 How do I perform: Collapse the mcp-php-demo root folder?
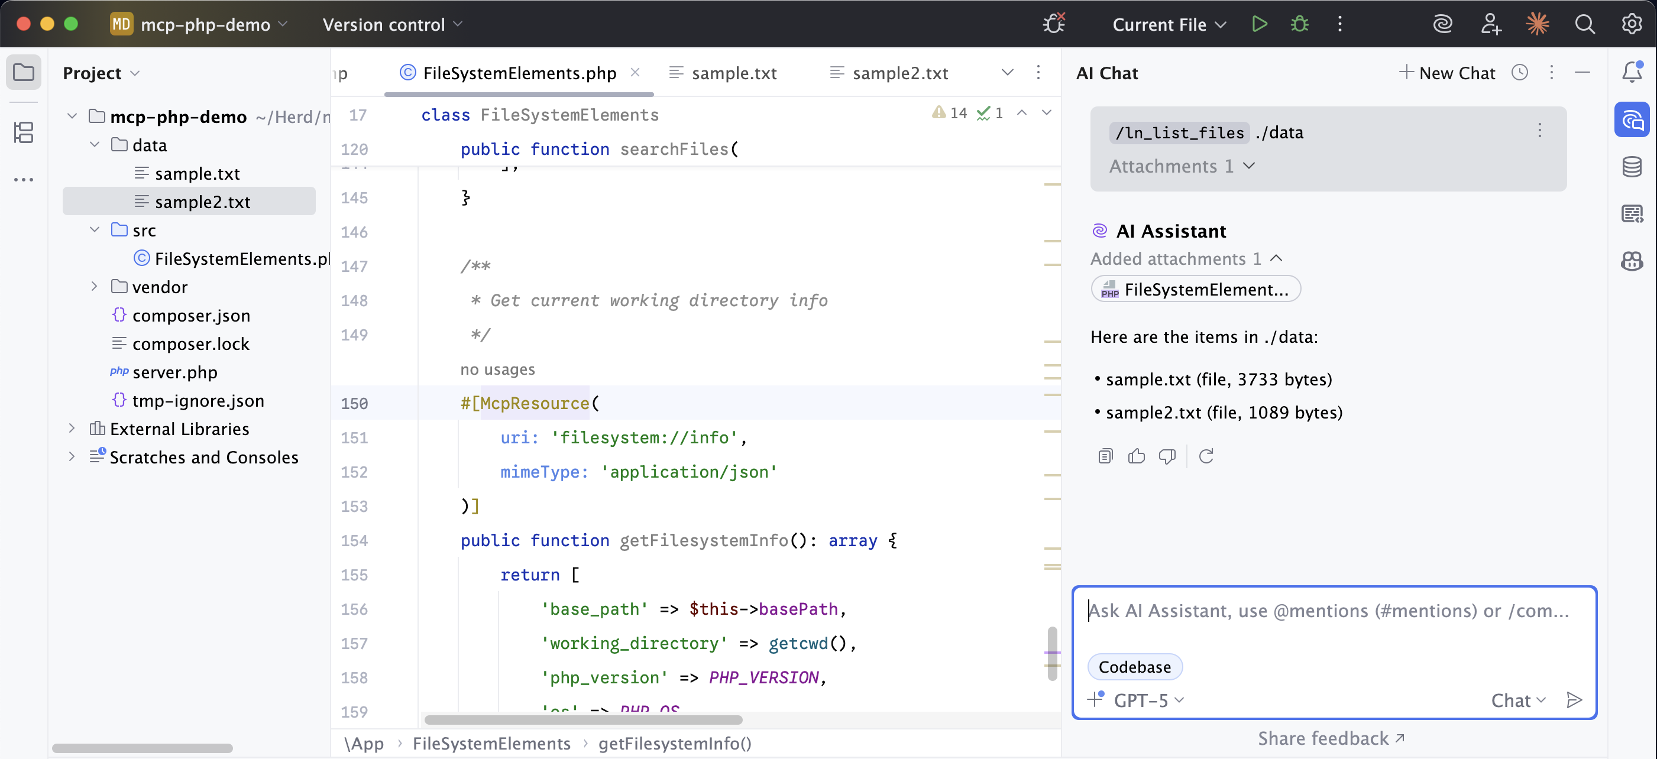(x=72, y=116)
